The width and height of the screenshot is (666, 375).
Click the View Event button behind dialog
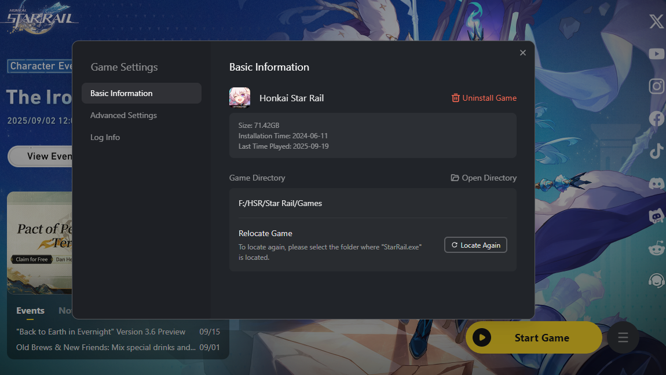[41, 156]
